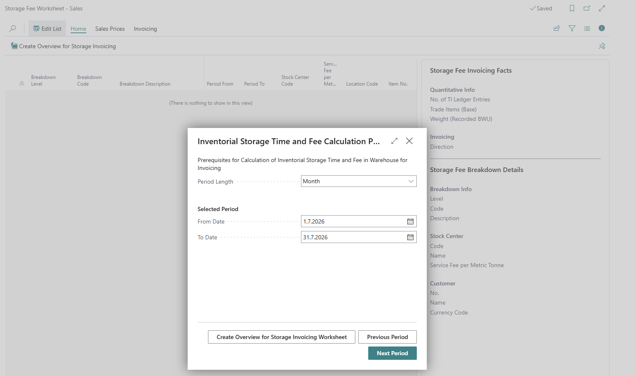Click Service Fee per Metric Tonne label

pos(467,265)
